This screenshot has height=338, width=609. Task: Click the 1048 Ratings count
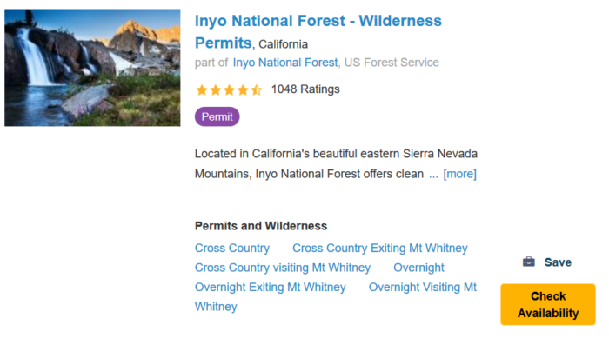pos(305,89)
